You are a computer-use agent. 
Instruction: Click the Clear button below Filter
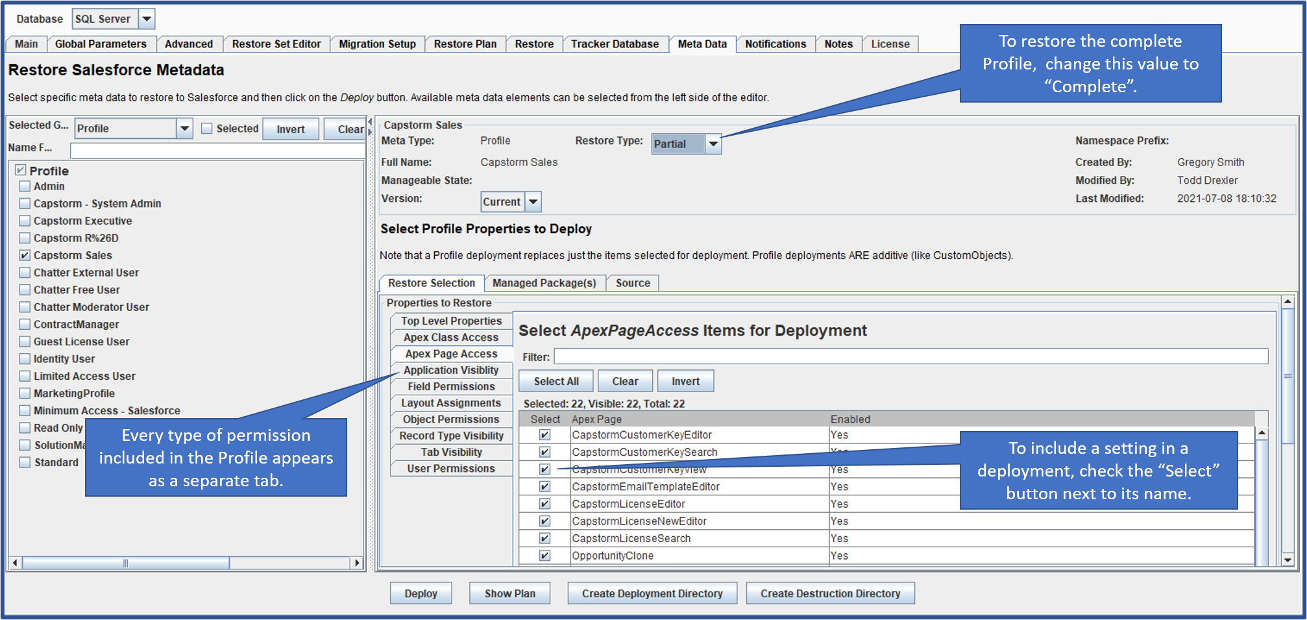625,381
